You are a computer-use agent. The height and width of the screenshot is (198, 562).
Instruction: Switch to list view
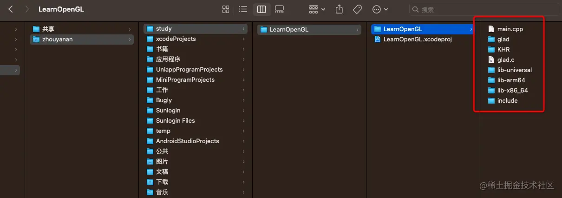[x=243, y=9]
